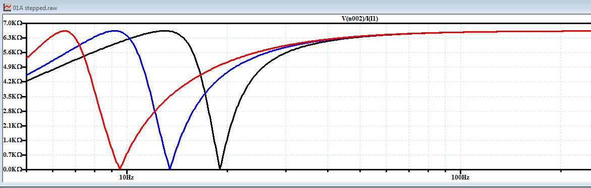Image resolution: width=591 pixels, height=188 pixels.
Task: Click the 10Hz frequency axis label
Action: 127,177
